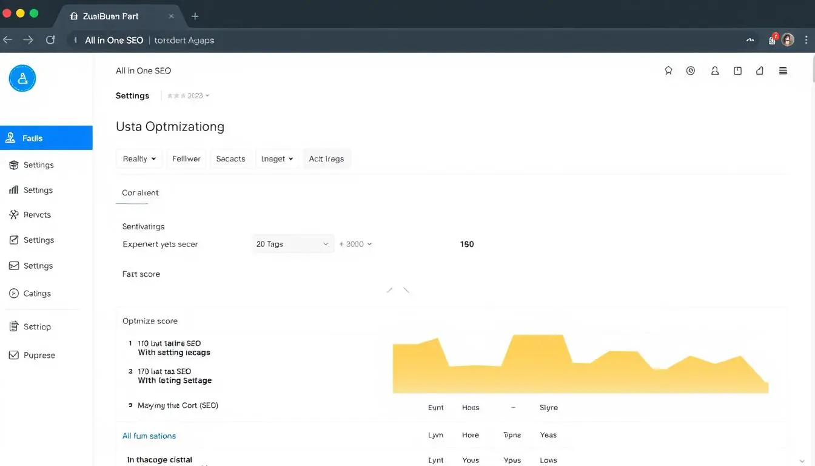Click Maying the Cort (SEO) item
Viewport: 815px width, 466px height.
pos(178,405)
